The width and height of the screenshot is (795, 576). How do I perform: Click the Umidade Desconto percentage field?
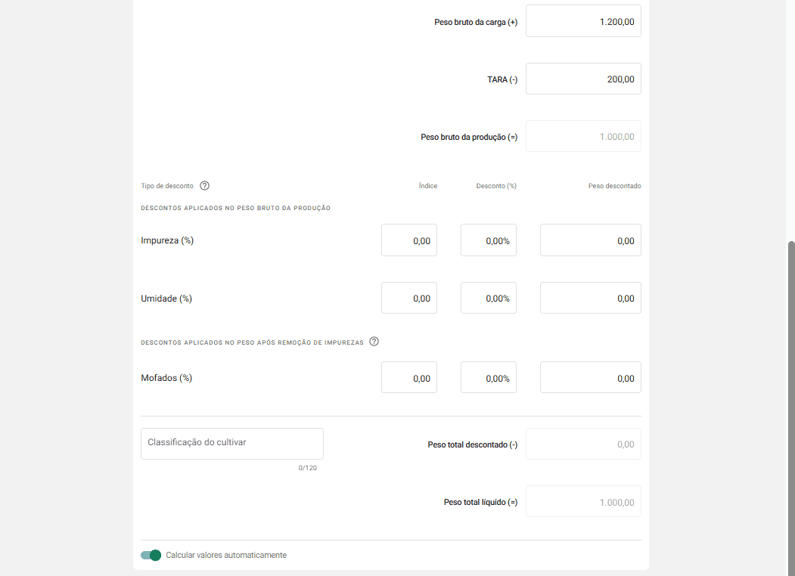(x=488, y=297)
